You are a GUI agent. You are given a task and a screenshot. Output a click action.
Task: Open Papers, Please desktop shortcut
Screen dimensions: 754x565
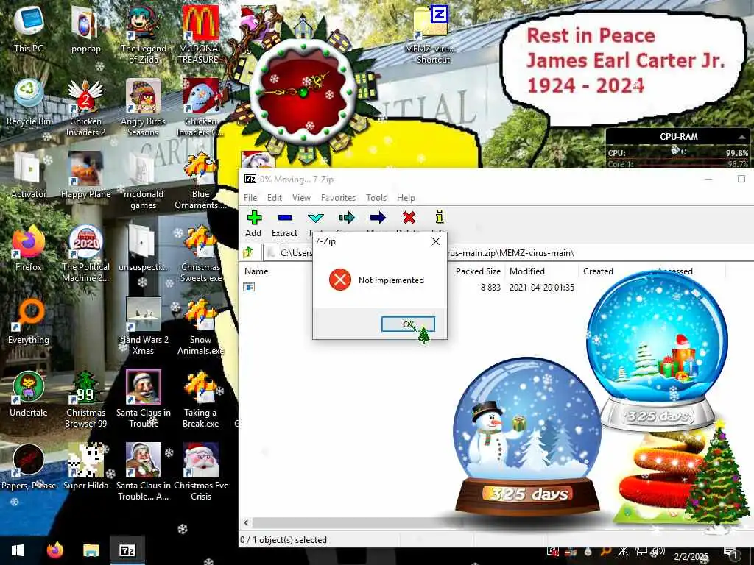tap(29, 467)
